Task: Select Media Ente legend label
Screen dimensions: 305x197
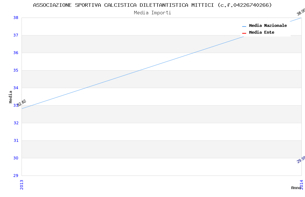Action: 262,32
